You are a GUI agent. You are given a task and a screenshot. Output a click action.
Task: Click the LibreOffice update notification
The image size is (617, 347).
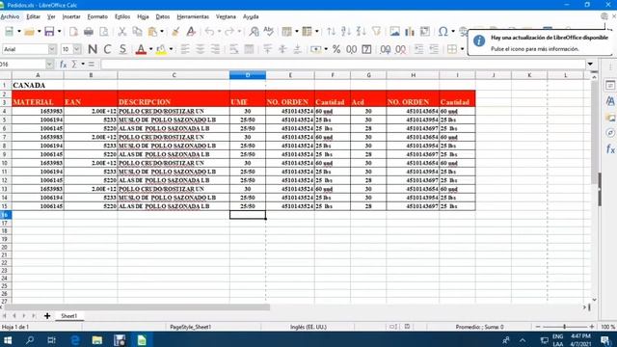540,42
